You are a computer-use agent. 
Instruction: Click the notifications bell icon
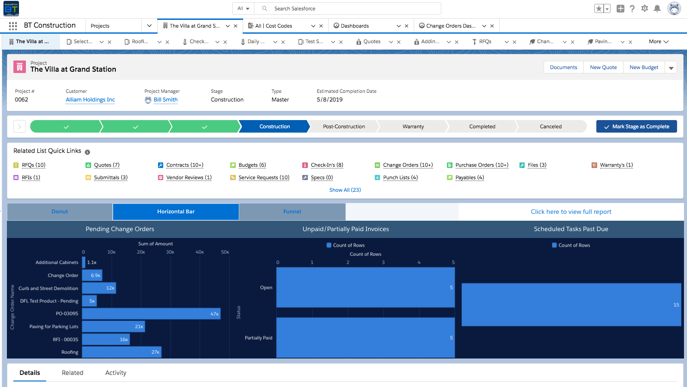(657, 9)
